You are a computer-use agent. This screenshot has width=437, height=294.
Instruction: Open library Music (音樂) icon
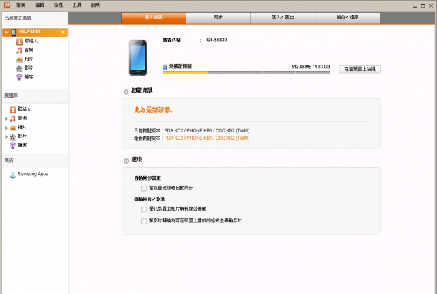[x=12, y=119]
